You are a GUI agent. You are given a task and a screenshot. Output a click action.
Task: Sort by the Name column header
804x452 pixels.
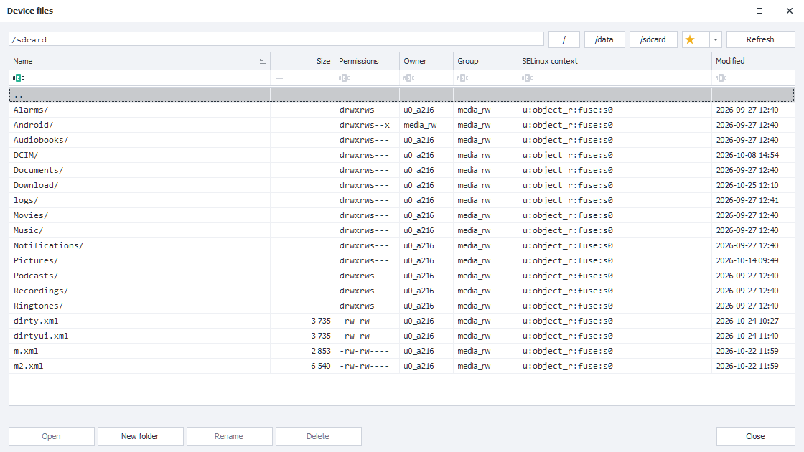[139, 61]
